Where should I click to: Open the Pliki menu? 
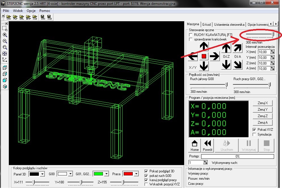click(6, 10)
